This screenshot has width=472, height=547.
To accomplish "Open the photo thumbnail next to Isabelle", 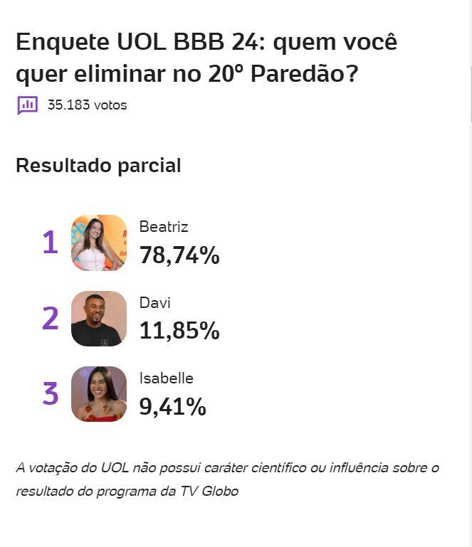I will (99, 394).
